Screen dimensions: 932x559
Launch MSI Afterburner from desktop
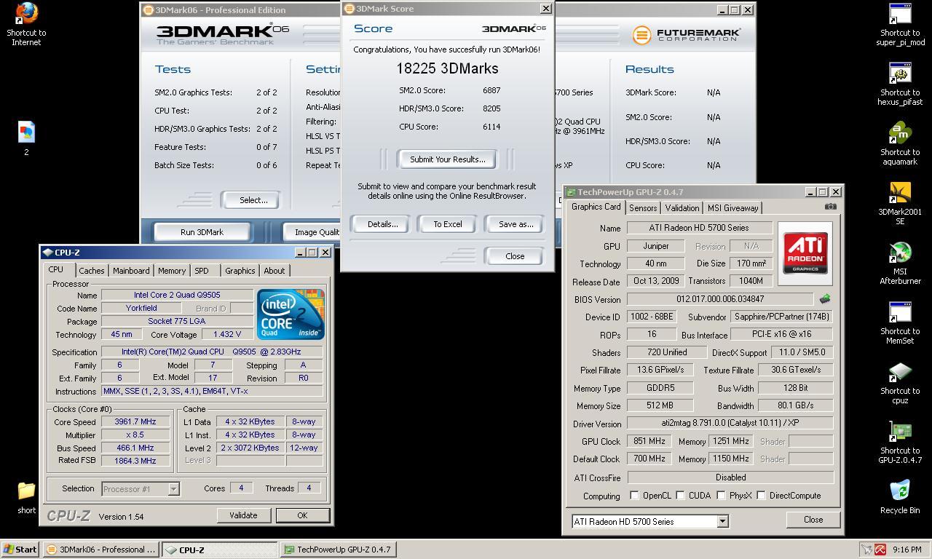pos(900,252)
